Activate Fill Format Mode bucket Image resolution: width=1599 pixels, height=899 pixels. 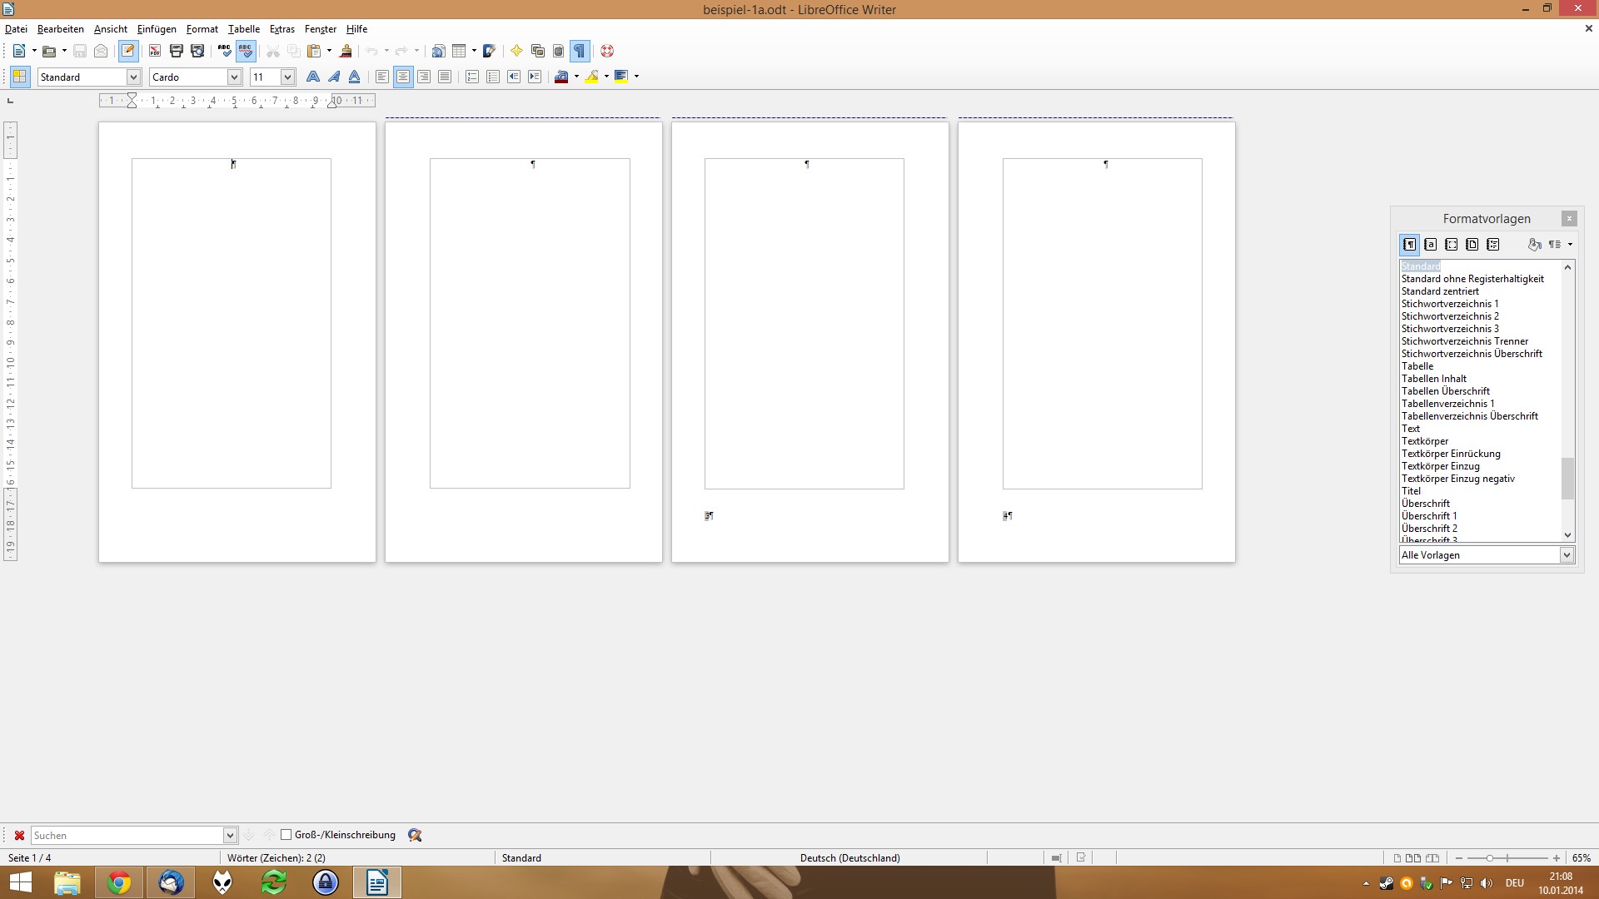coord(1534,245)
